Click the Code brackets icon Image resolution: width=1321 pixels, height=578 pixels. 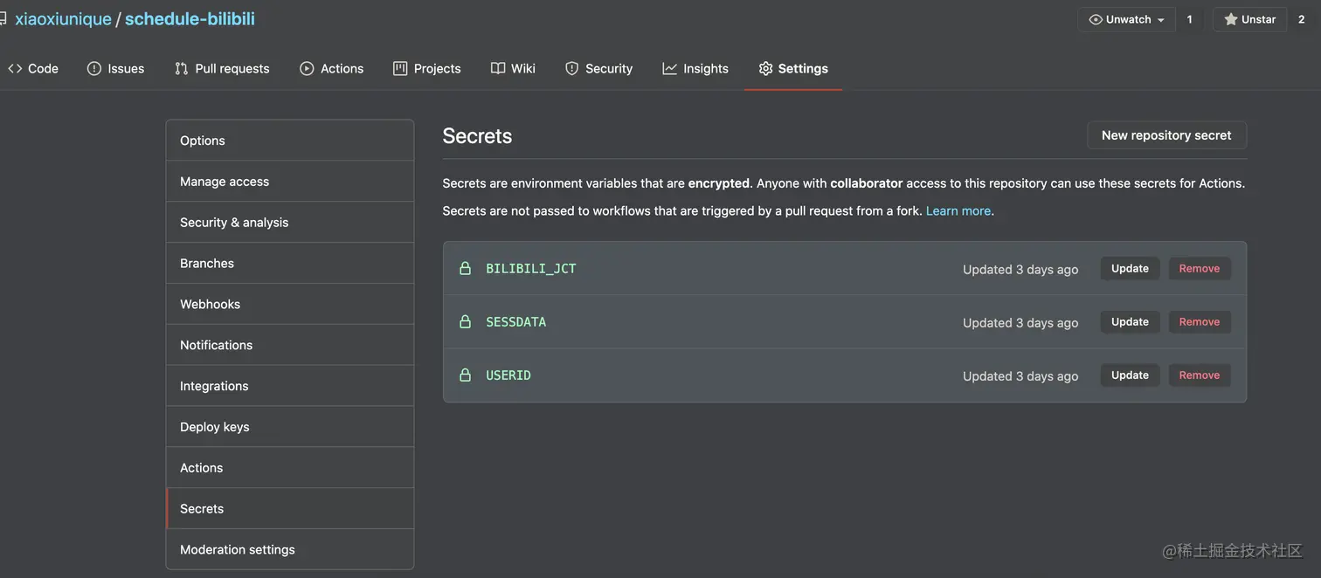click(x=15, y=68)
